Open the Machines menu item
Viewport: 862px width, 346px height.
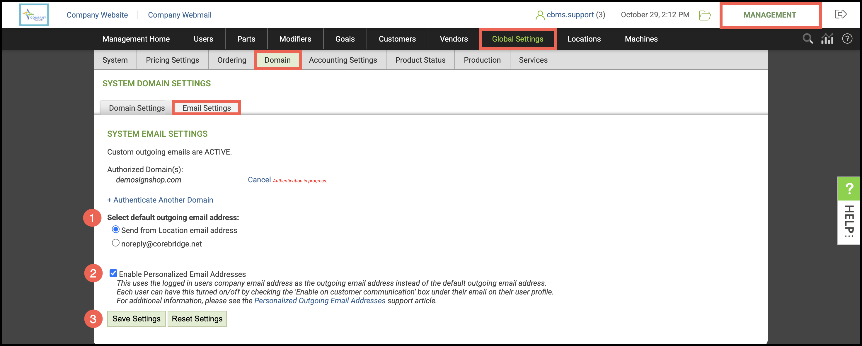[641, 39]
